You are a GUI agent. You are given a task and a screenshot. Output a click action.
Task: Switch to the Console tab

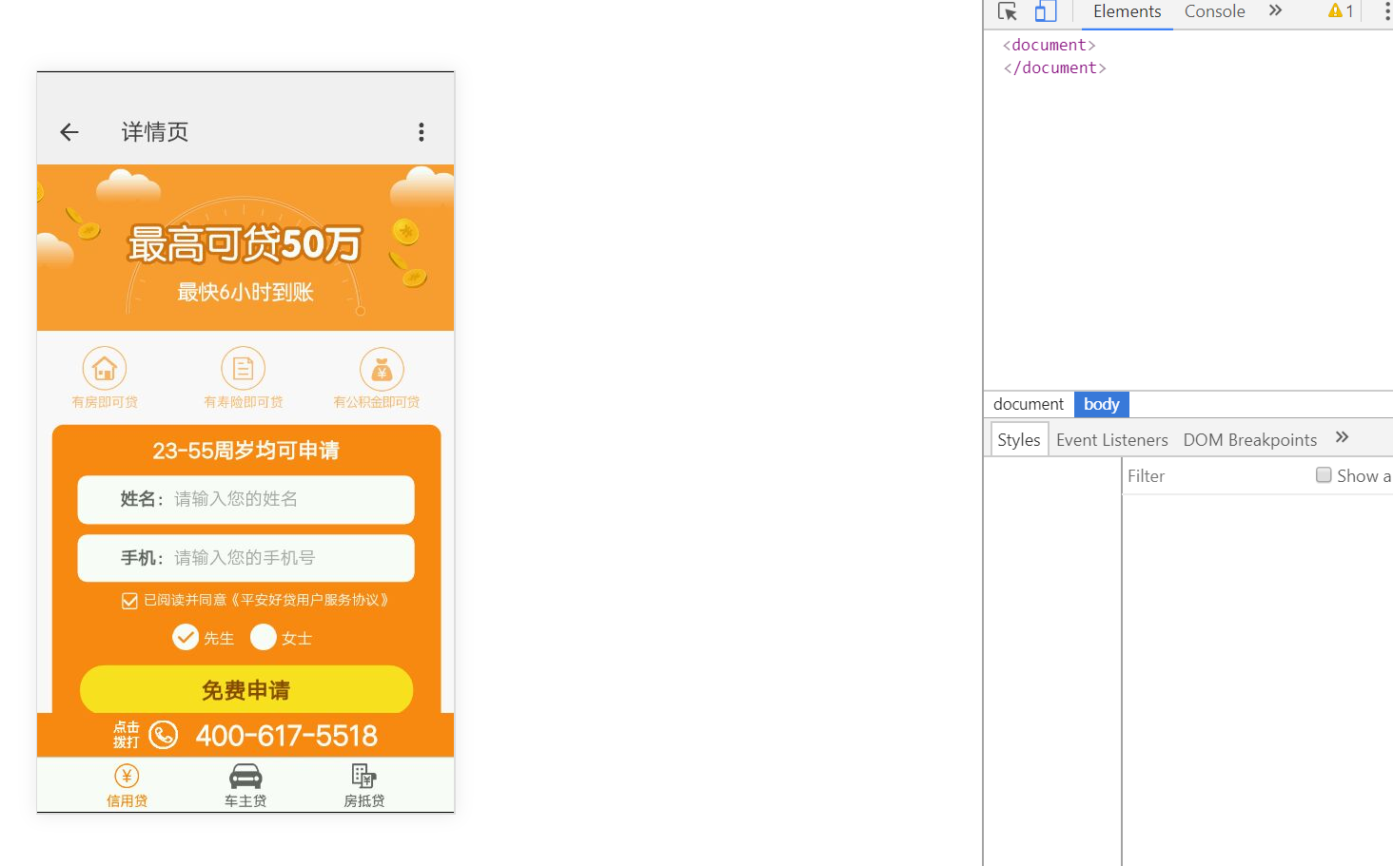[1213, 11]
